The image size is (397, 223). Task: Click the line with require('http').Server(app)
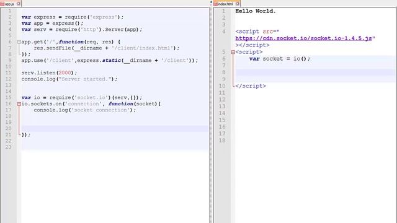82,29
